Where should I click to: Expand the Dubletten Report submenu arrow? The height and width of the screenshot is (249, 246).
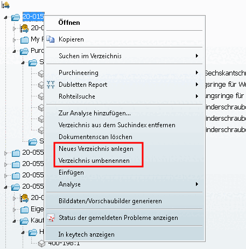pos(197,85)
